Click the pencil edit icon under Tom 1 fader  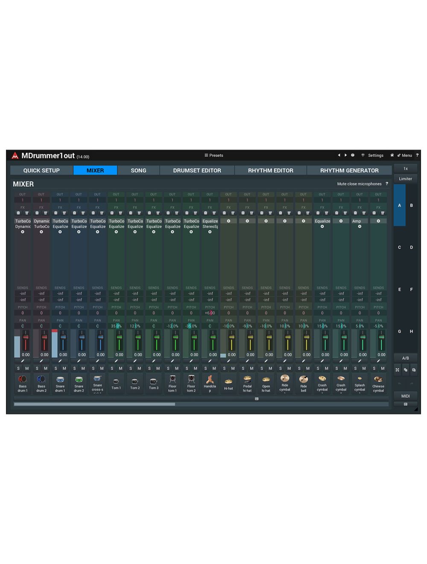coord(116,361)
